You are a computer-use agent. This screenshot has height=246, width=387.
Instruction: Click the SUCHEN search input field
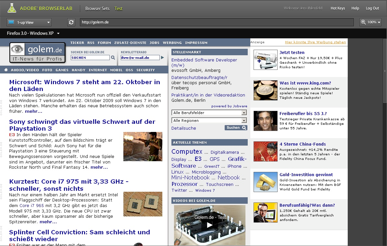point(90,58)
